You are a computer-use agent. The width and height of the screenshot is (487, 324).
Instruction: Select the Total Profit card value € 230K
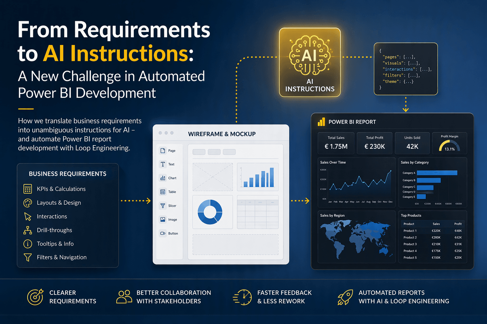tap(375, 146)
